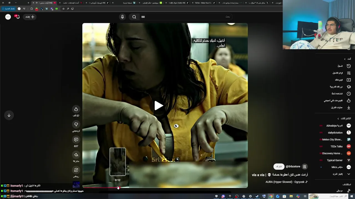This screenshot has height=199, width=355.
Task: Click the search magnifier button
Action: pos(134,17)
